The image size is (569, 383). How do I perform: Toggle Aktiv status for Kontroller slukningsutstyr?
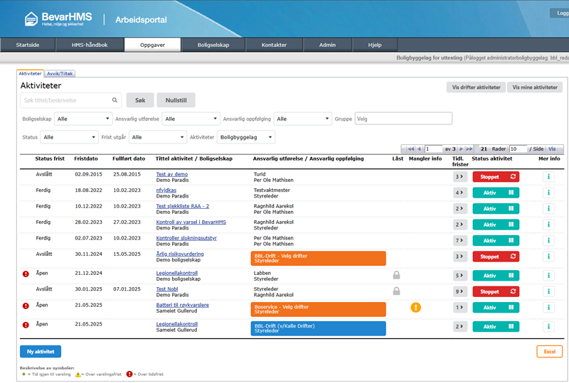click(x=495, y=241)
